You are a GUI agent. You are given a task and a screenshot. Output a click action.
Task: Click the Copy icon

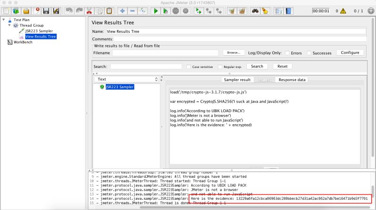[x=99, y=11]
